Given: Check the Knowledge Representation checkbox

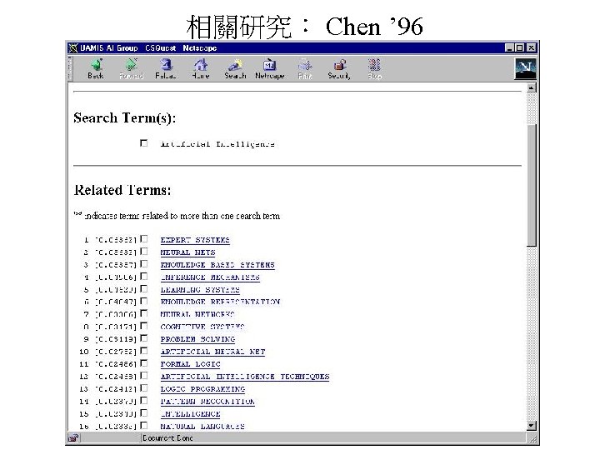Looking at the screenshot, I should click(x=144, y=301).
